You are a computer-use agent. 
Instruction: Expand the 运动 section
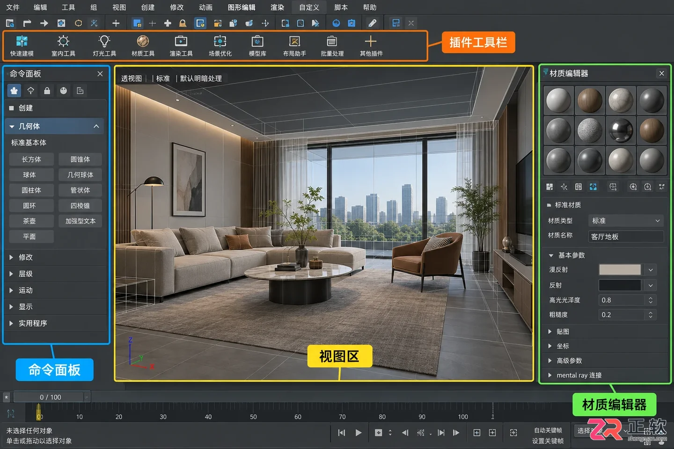[x=55, y=290]
